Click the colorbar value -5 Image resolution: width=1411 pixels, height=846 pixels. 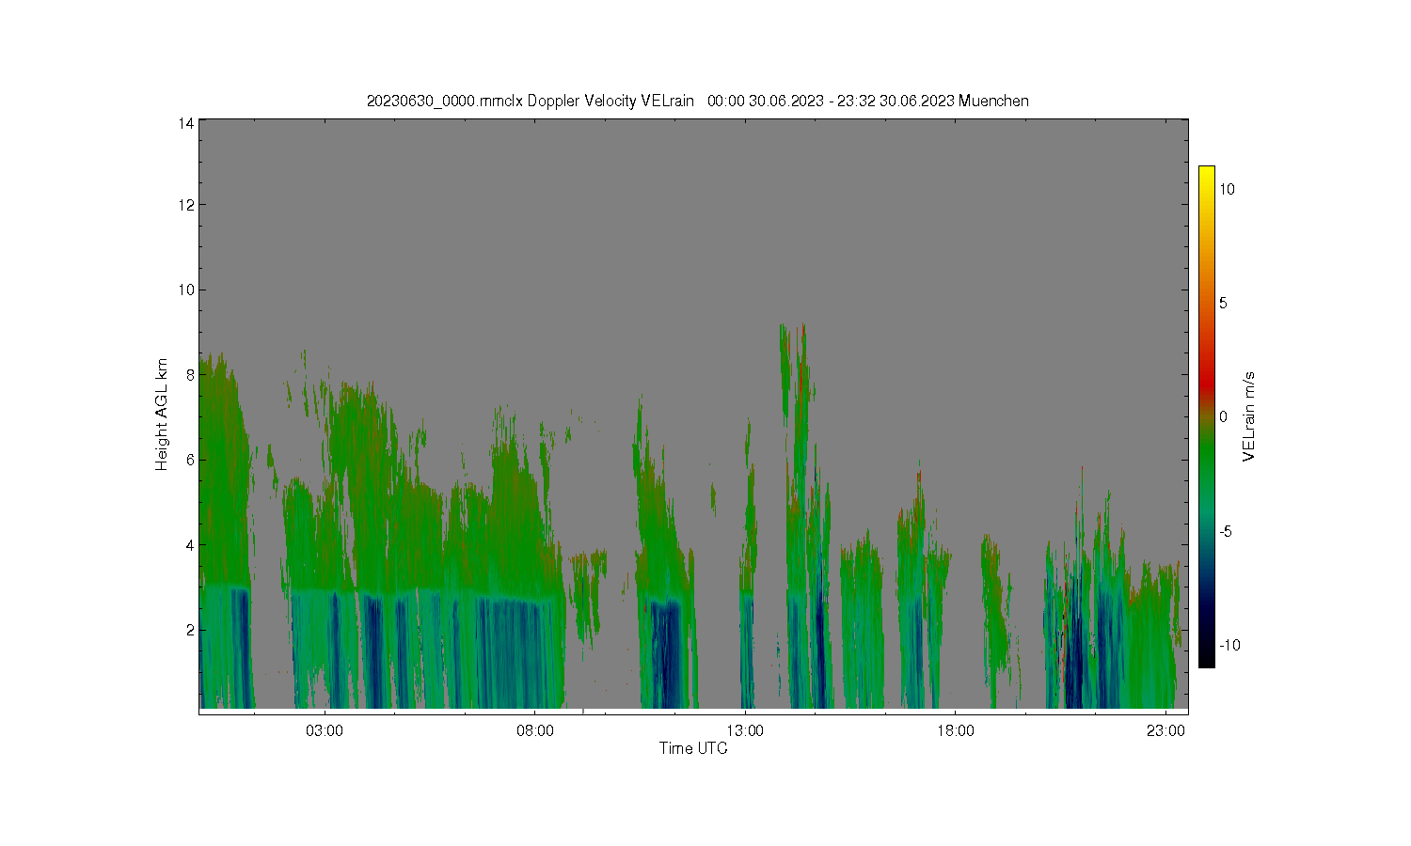[1225, 531]
